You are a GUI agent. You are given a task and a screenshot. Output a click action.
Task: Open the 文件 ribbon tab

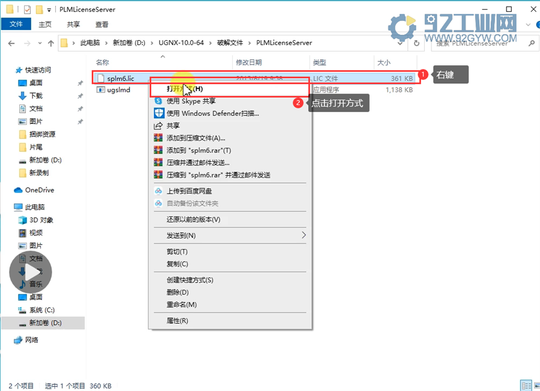pos(16,24)
